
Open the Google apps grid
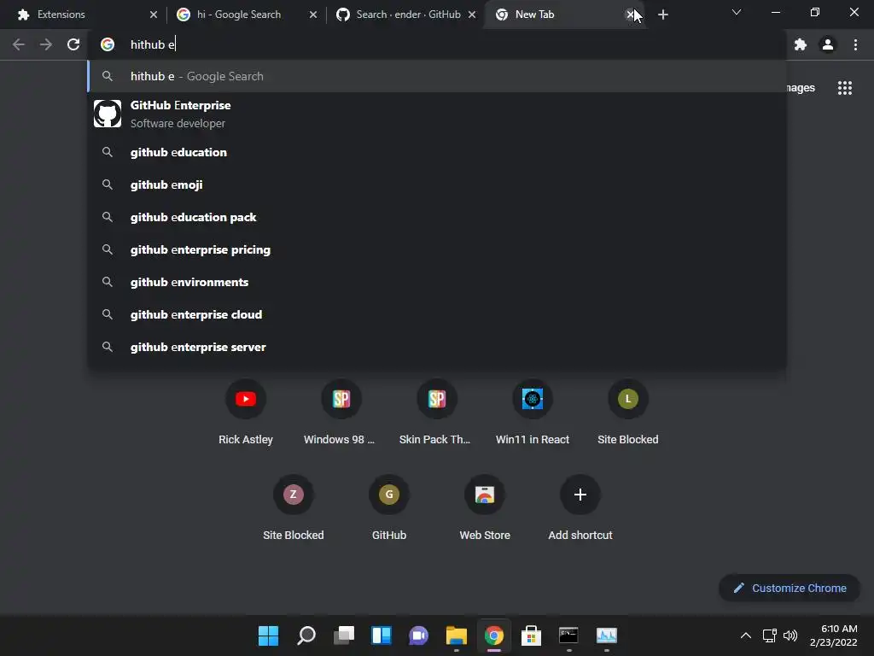(x=845, y=88)
